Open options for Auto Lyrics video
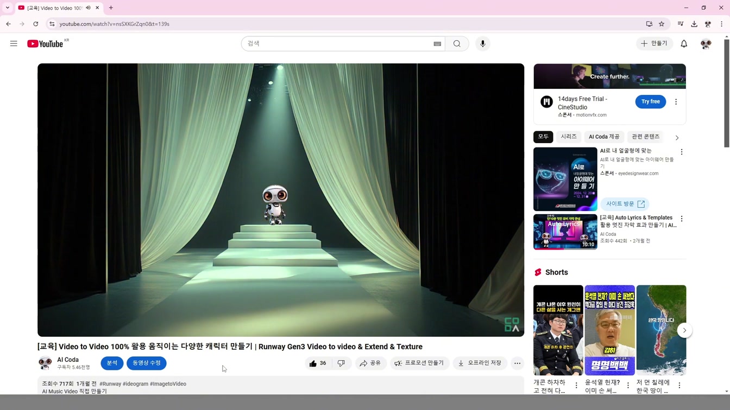This screenshot has height=410, width=730. point(682,219)
